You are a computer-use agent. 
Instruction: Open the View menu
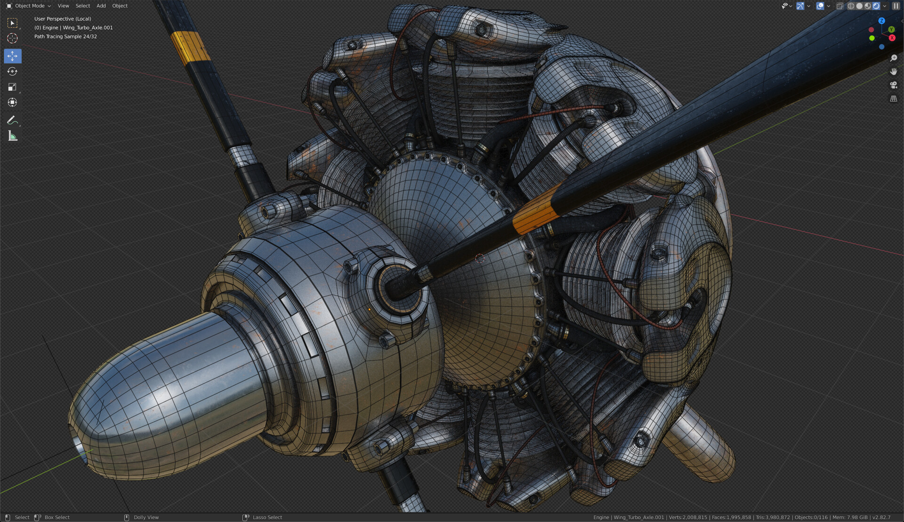pyautogui.click(x=63, y=6)
